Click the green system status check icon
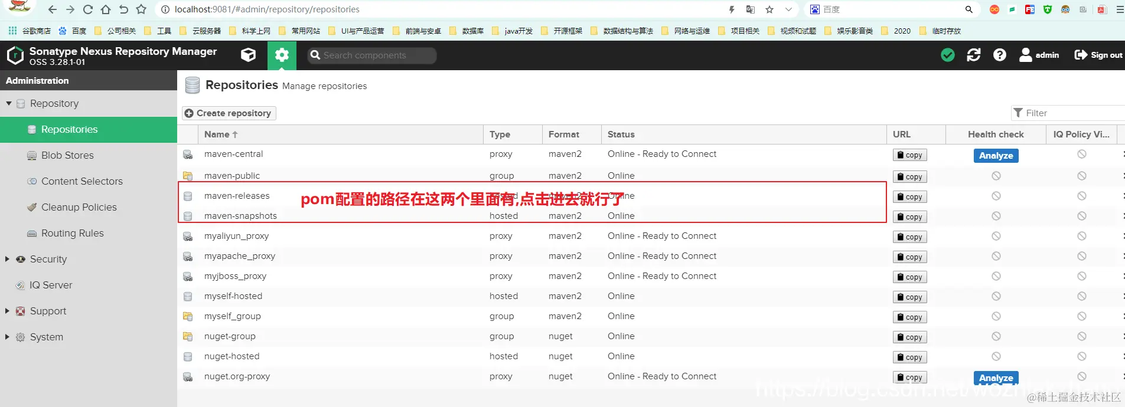Viewport: 1125px width, 407px height. click(x=948, y=55)
